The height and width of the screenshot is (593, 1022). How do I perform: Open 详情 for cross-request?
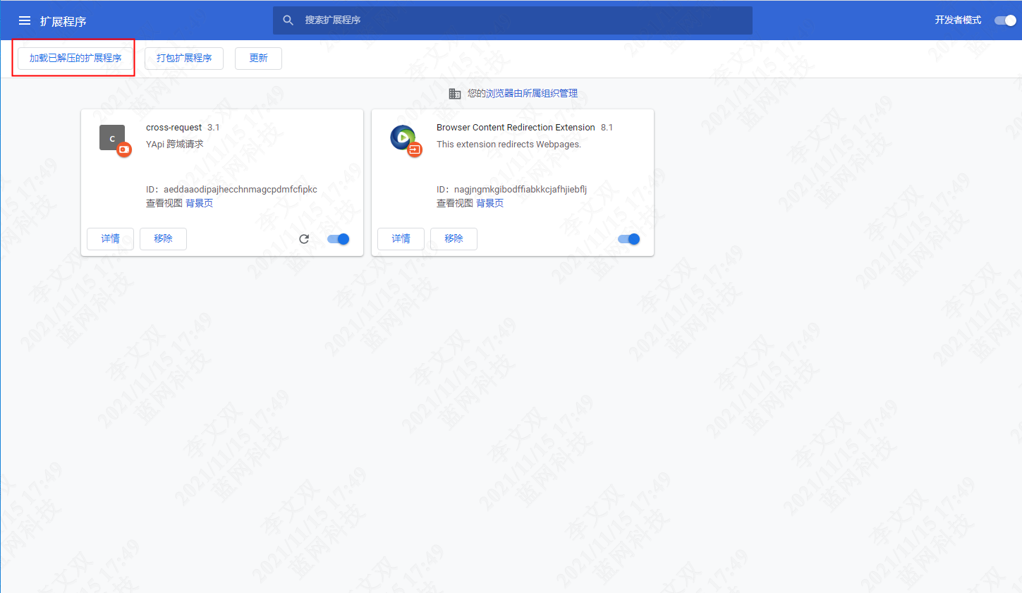pos(110,239)
